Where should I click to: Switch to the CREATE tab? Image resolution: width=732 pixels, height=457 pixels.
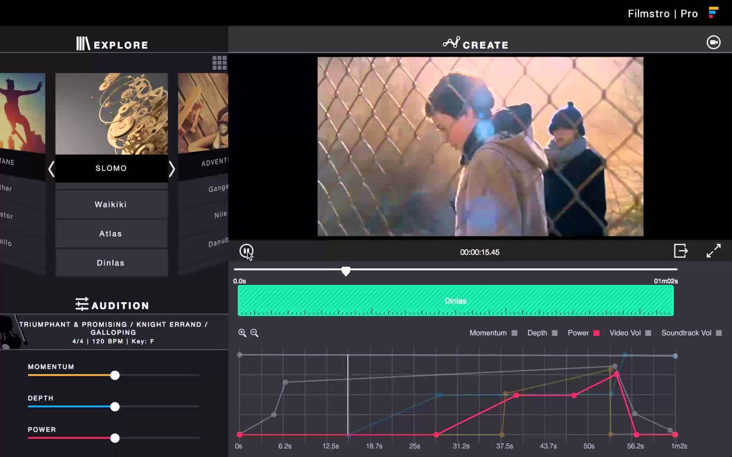point(476,44)
